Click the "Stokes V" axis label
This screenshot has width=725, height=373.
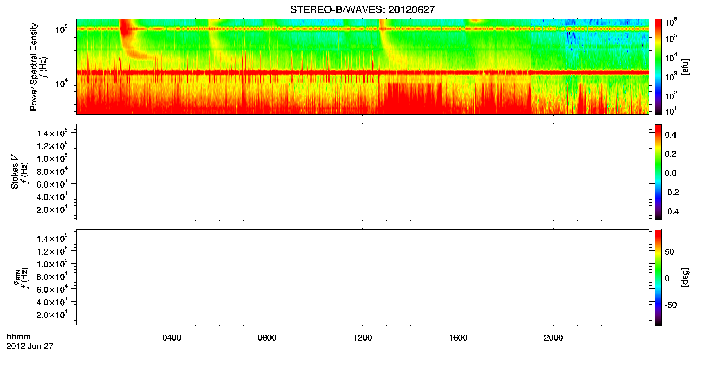[15, 172]
